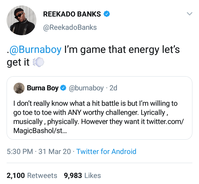
Task: Click the 5:30 PM · 31 Mar 20 timestamp
Action: pyautogui.click(x=39, y=151)
